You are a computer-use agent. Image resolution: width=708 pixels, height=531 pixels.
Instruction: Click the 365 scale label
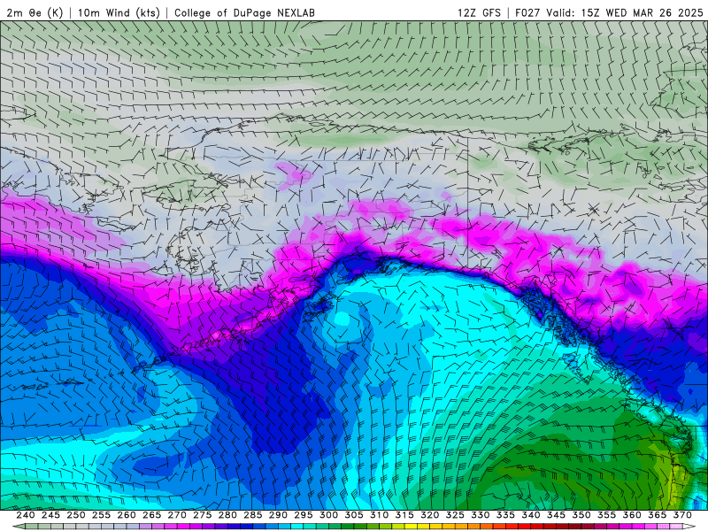(x=658, y=515)
